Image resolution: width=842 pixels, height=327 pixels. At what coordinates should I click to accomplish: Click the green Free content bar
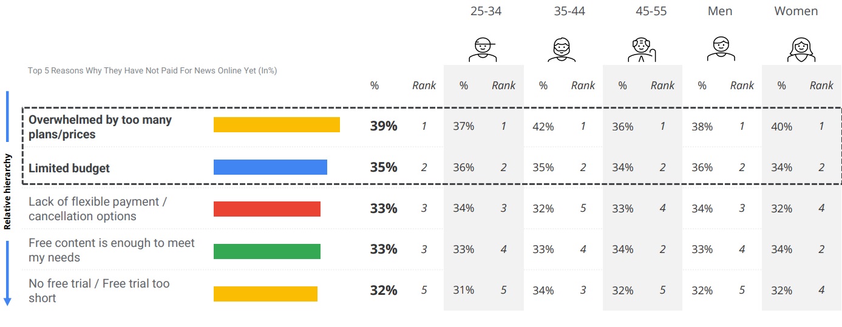click(267, 251)
